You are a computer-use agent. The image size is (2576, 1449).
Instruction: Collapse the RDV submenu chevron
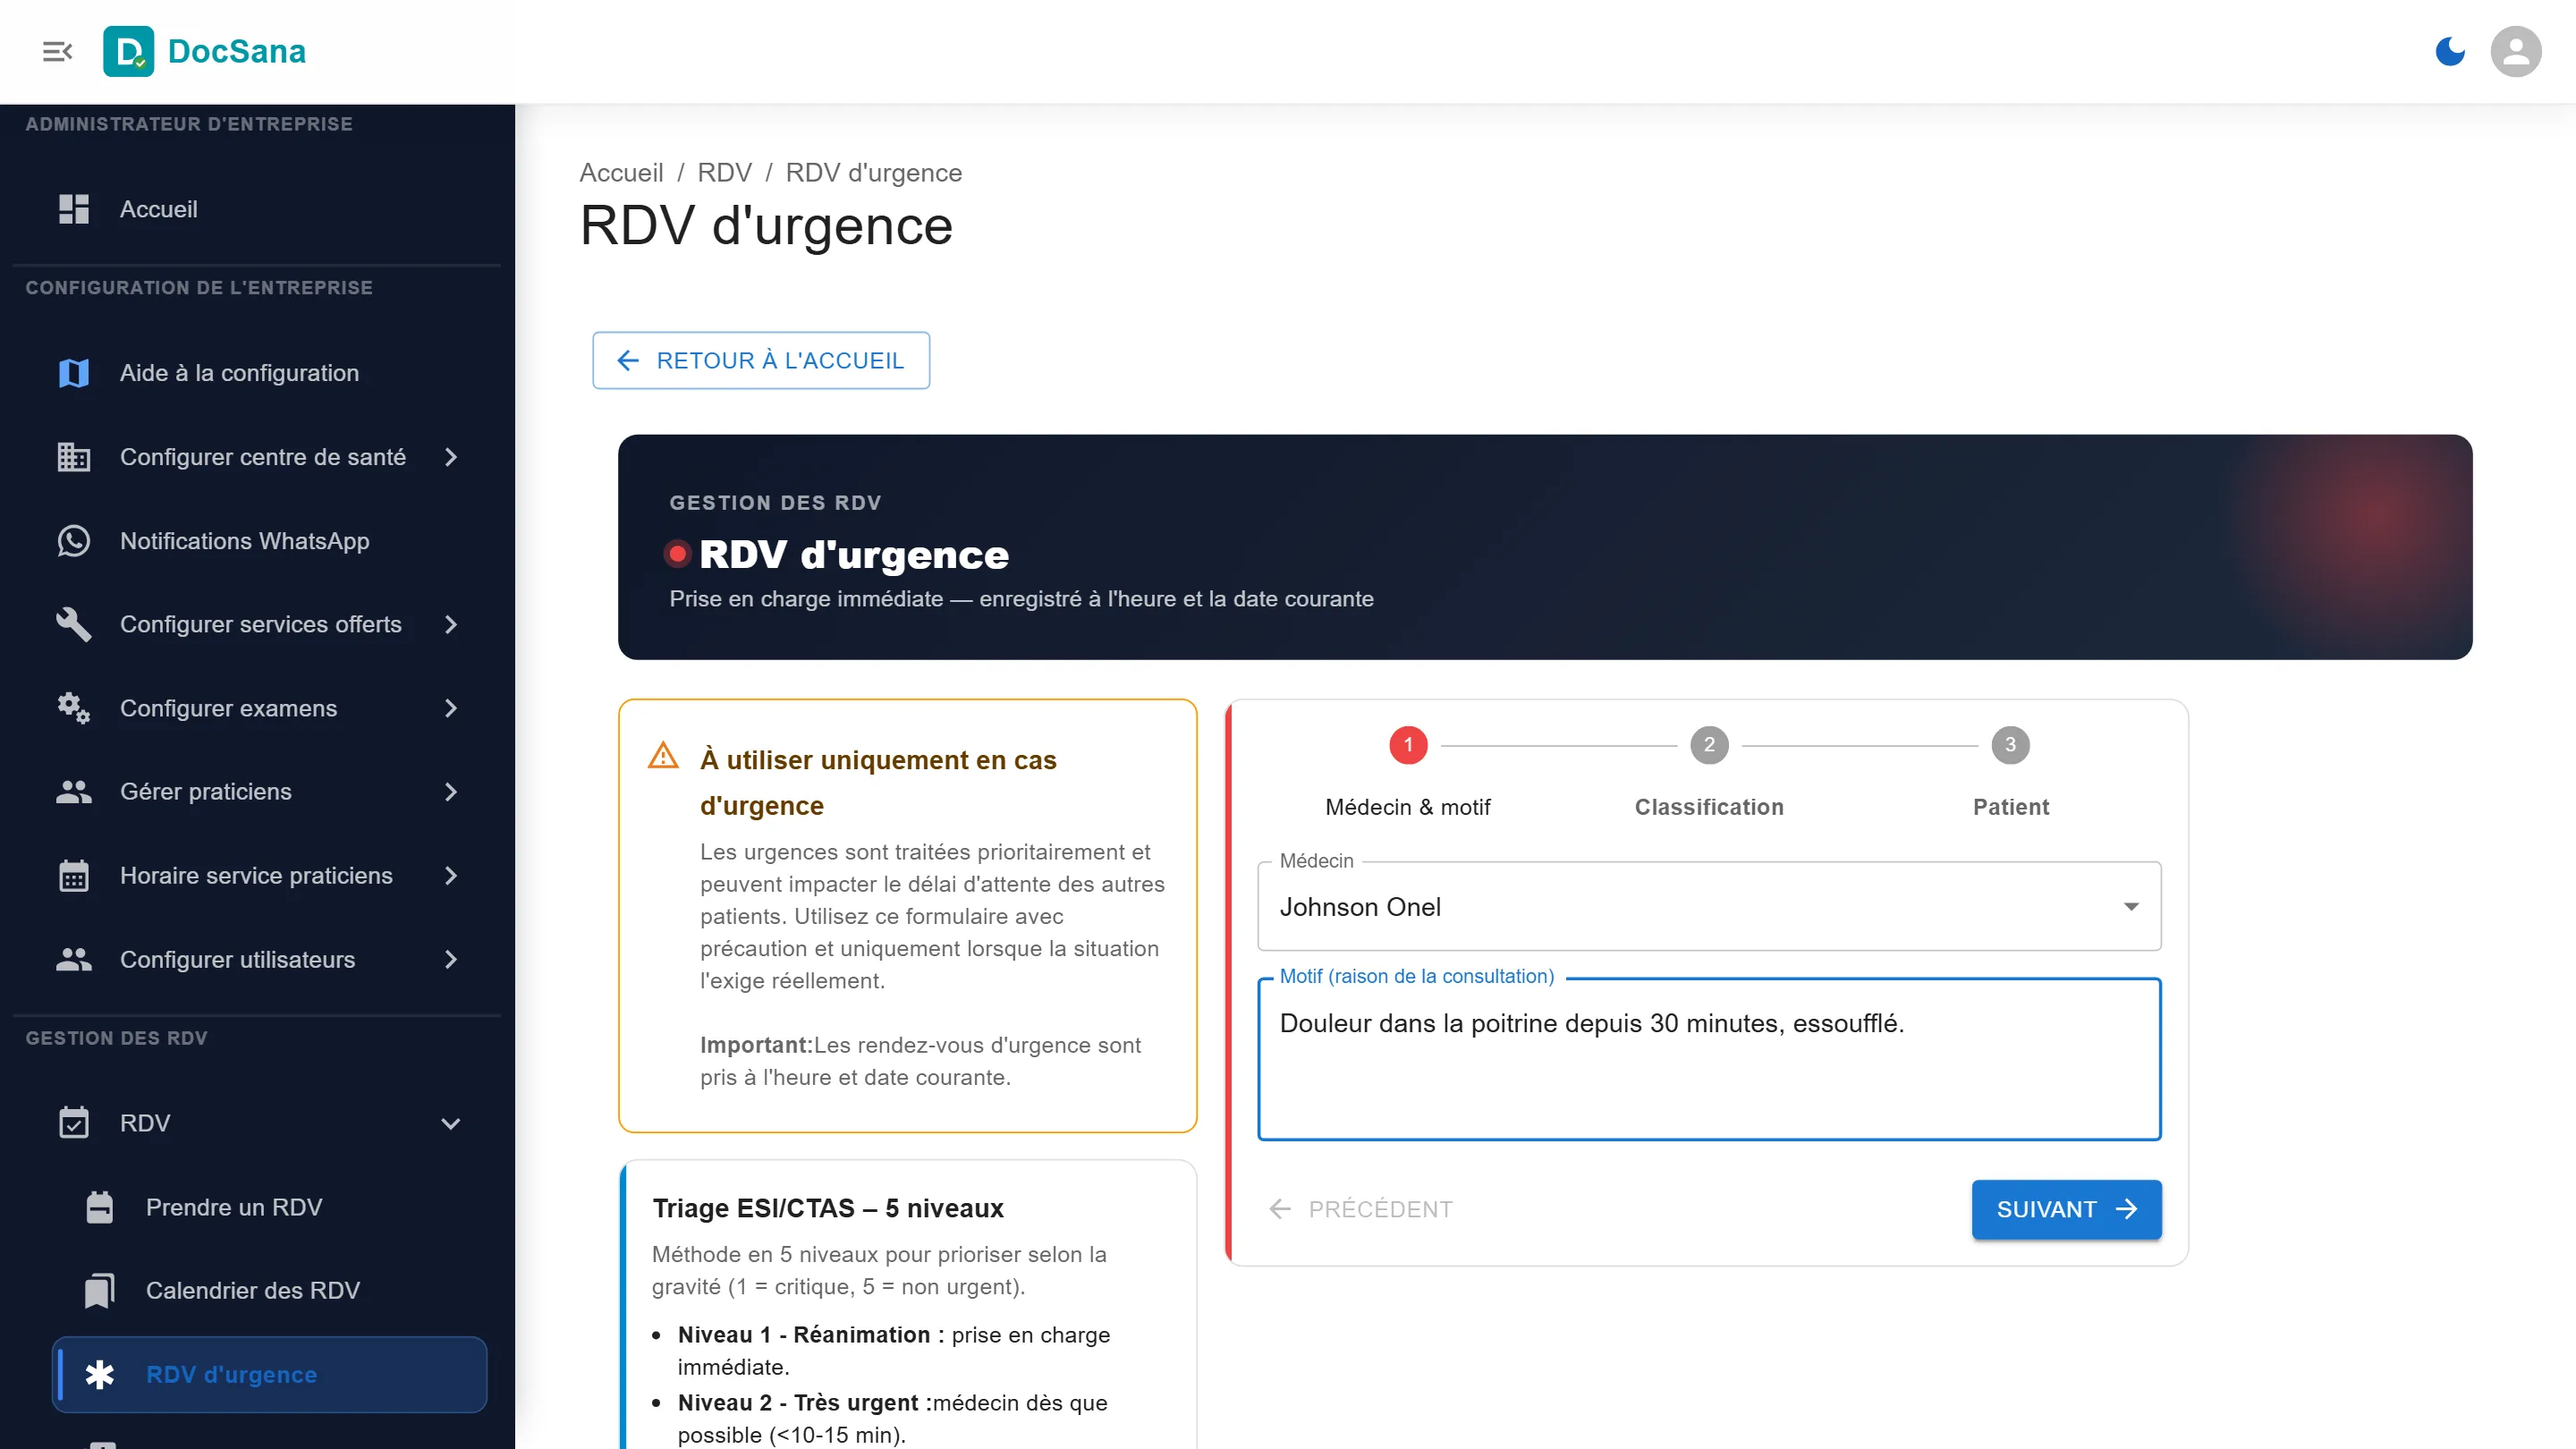coord(451,1123)
